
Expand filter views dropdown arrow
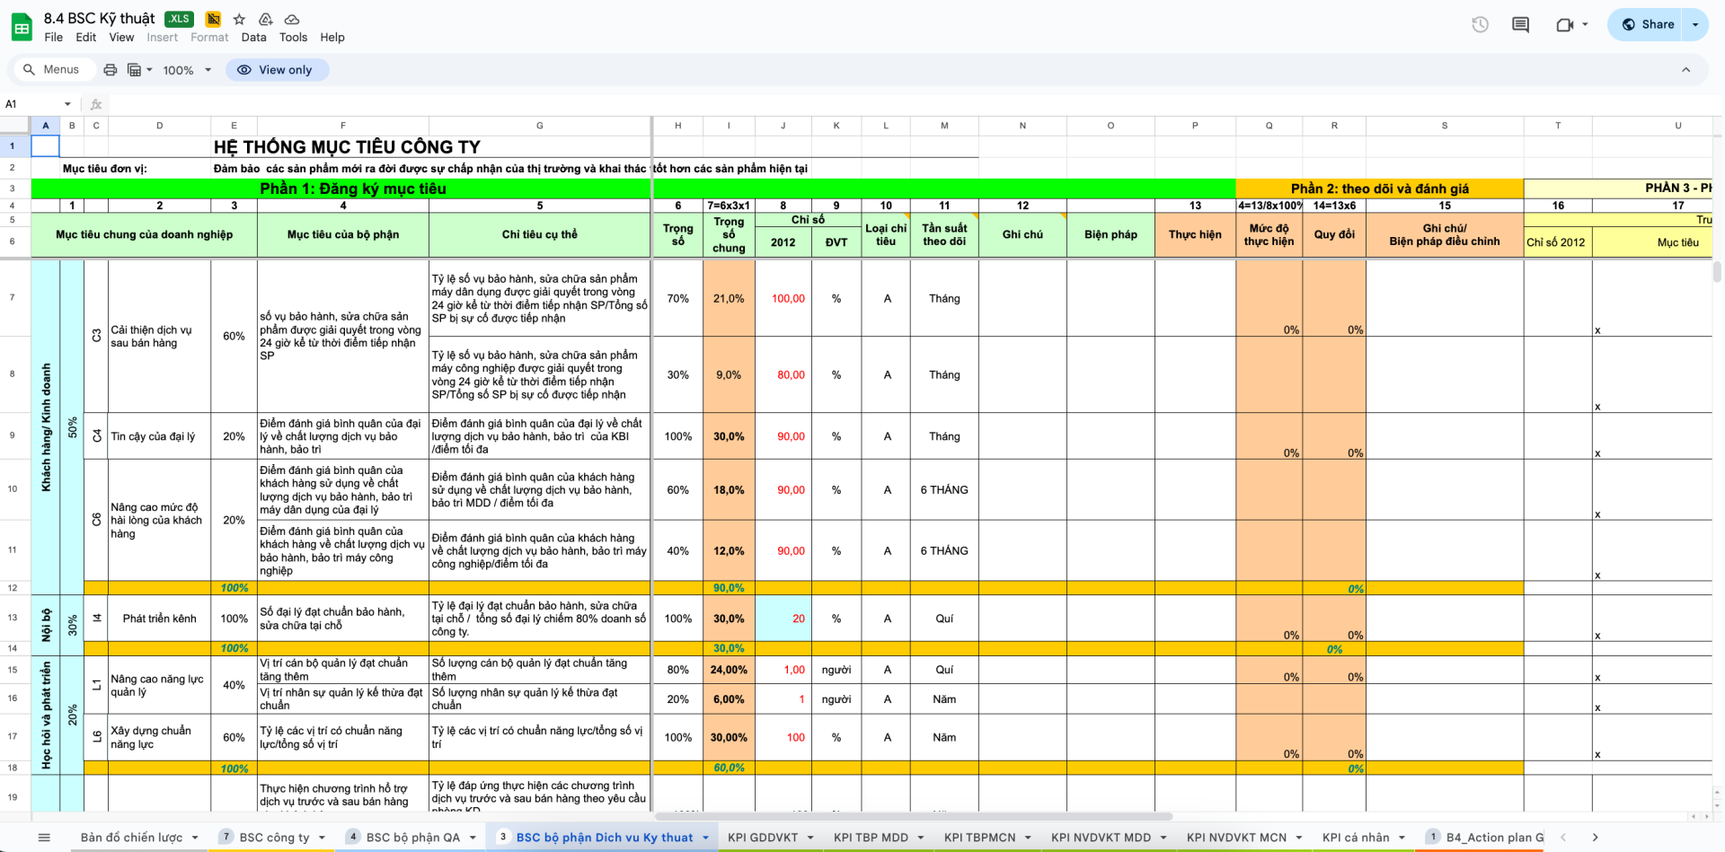click(149, 70)
